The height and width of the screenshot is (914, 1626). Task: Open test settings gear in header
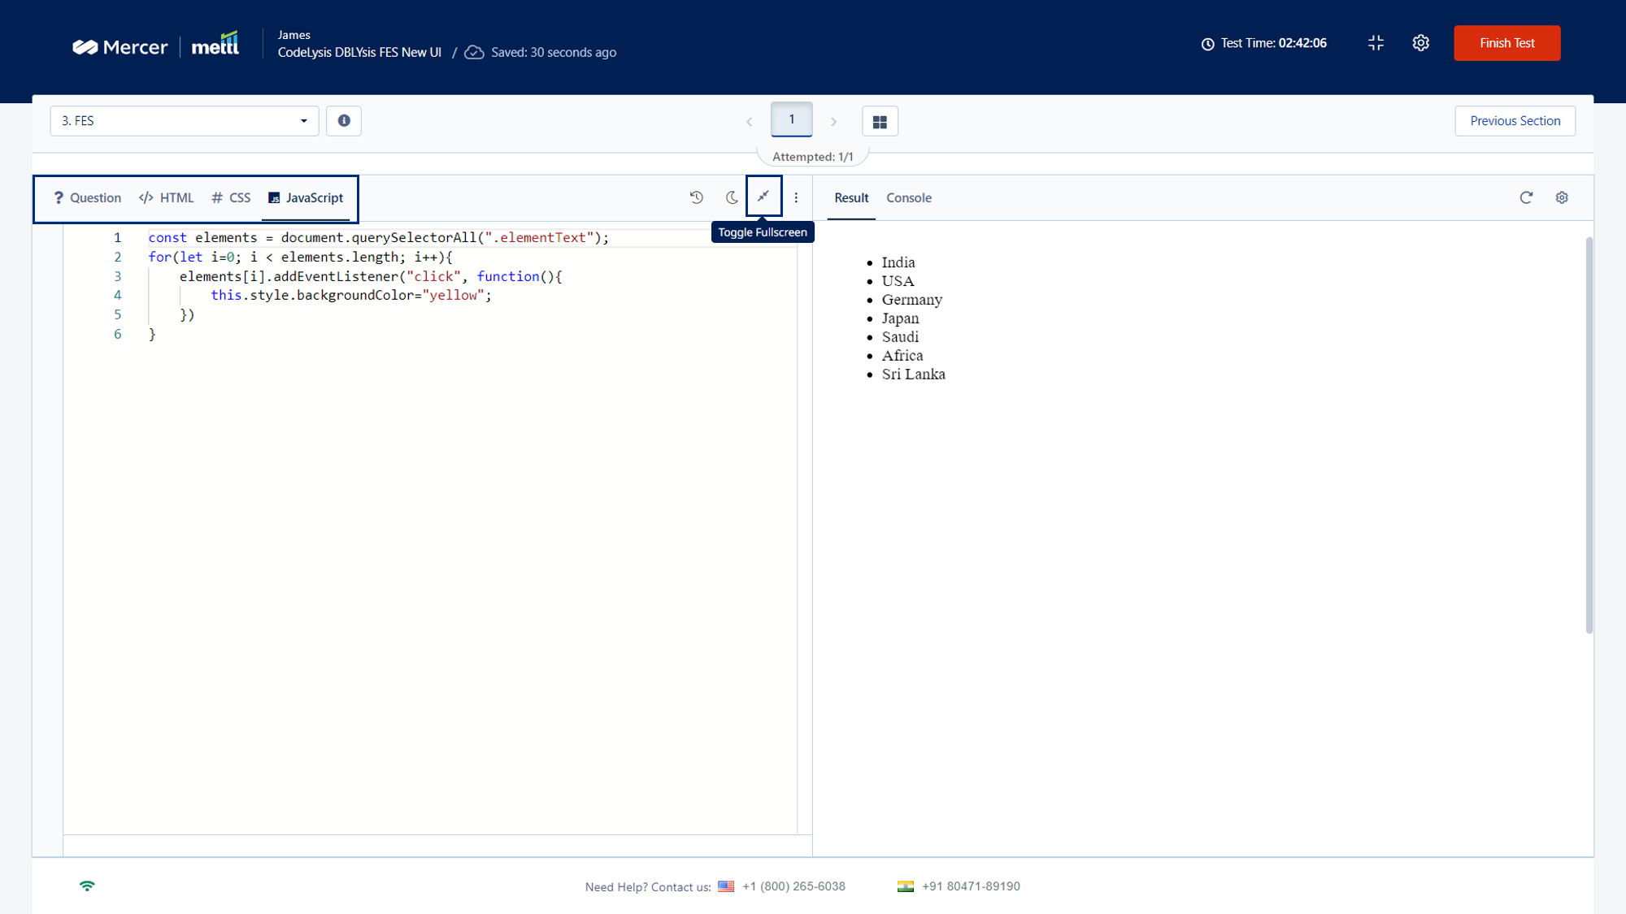pyautogui.click(x=1420, y=43)
